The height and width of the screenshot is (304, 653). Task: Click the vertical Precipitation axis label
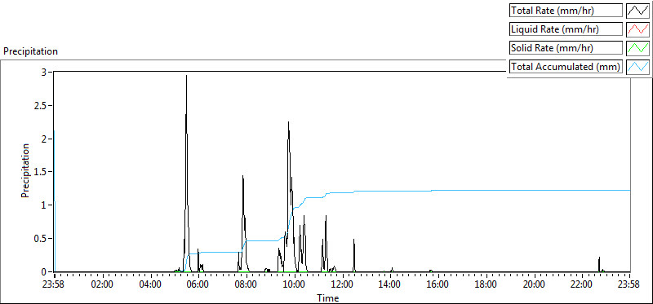pos(25,170)
